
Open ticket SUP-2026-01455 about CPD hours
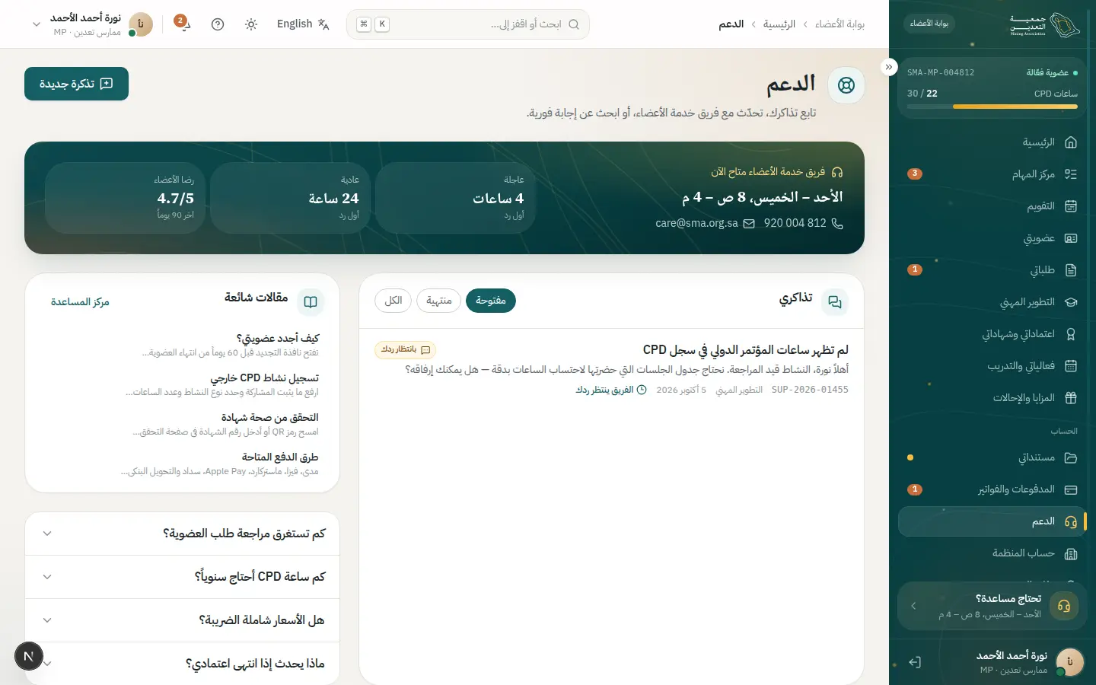pos(611,370)
